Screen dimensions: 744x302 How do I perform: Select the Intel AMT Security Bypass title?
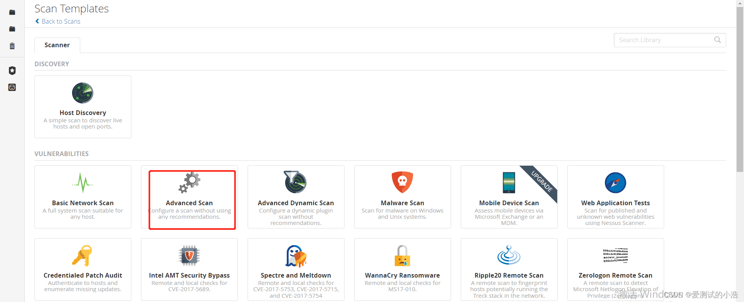pyautogui.click(x=189, y=275)
